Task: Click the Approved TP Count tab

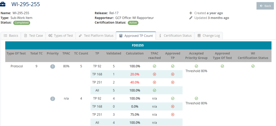Action: 136,36
